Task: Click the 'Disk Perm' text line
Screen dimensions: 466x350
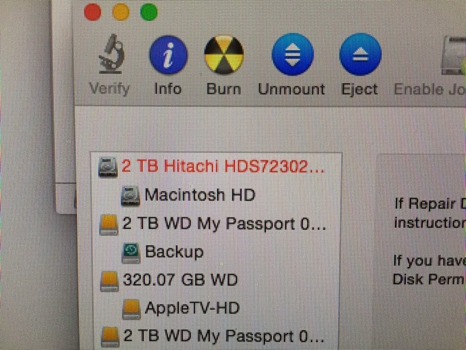Action: click(x=429, y=279)
